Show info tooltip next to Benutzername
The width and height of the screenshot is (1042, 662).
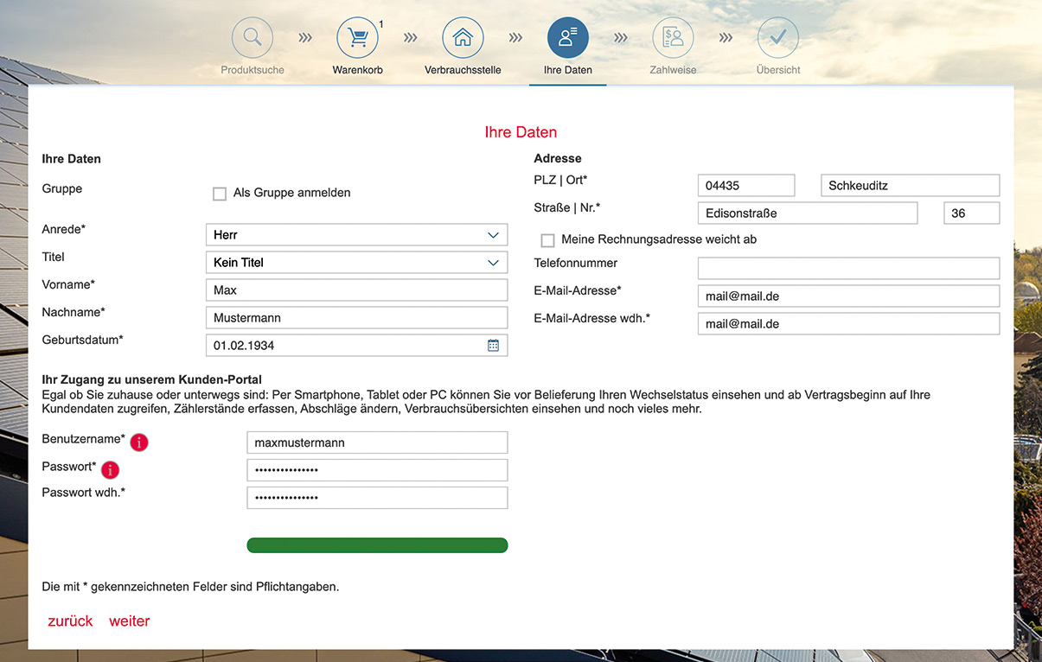139,442
